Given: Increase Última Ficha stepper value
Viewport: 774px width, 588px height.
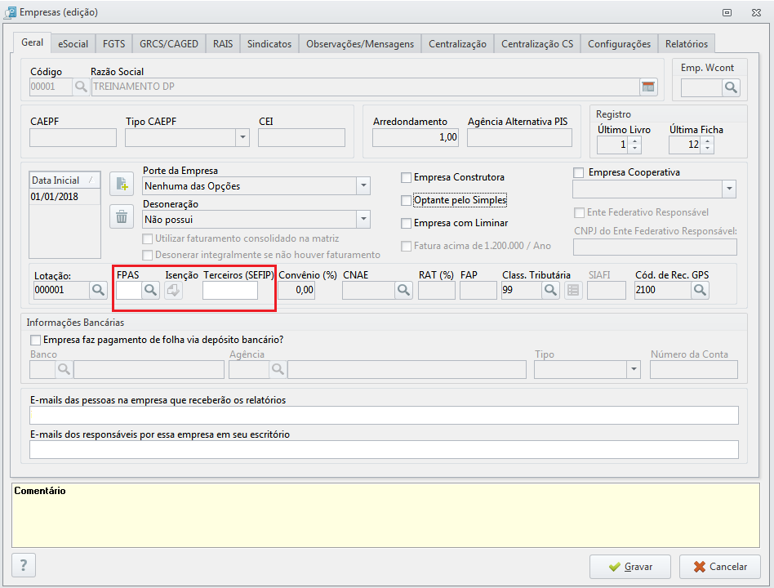Looking at the screenshot, I should [707, 140].
